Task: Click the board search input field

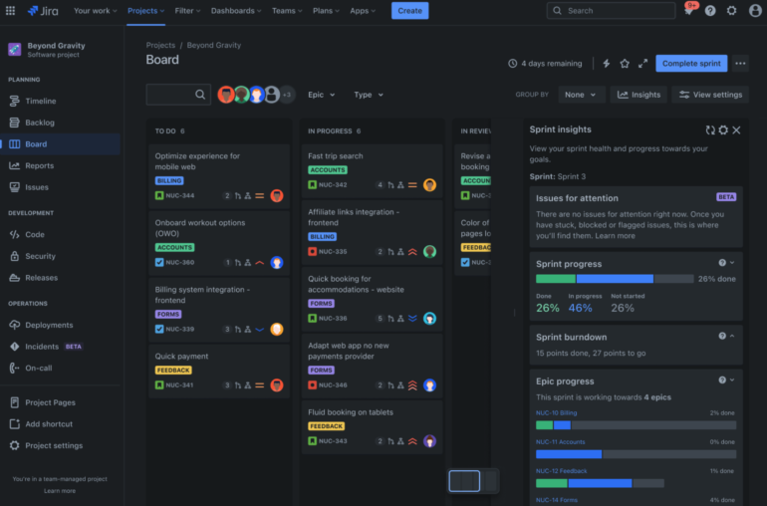Action: 178,95
